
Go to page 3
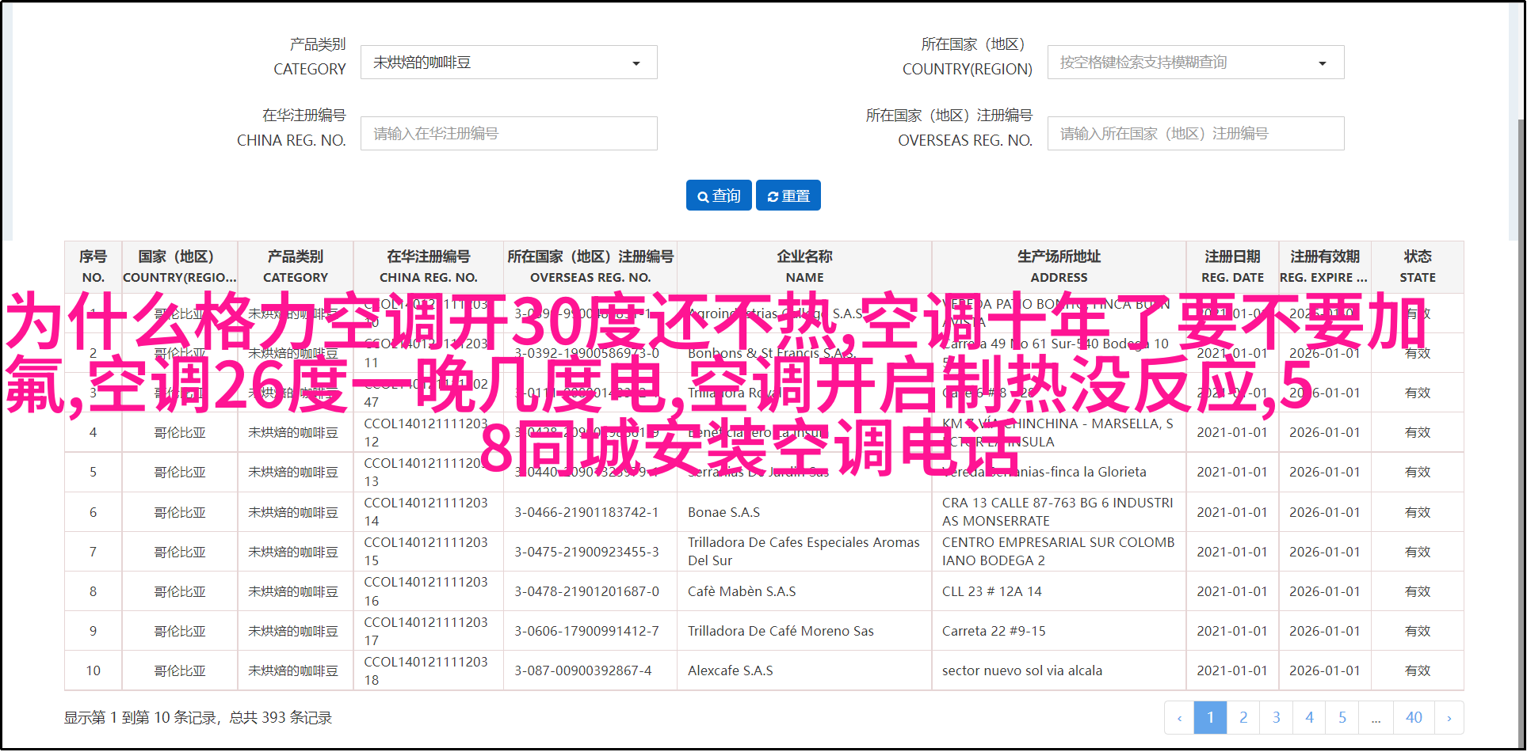[x=1277, y=718]
